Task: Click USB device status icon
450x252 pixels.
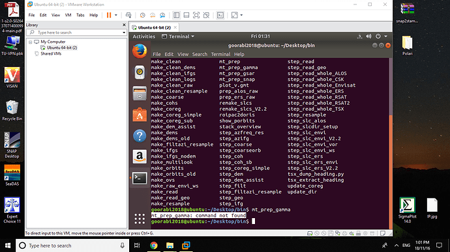Action: click(x=359, y=233)
